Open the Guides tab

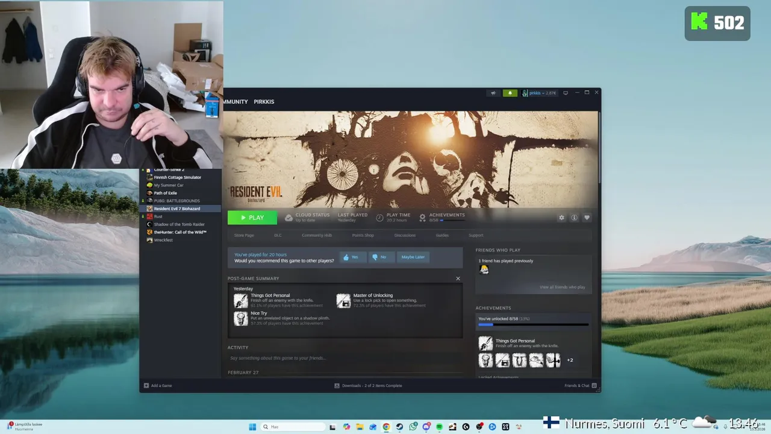[x=442, y=235]
